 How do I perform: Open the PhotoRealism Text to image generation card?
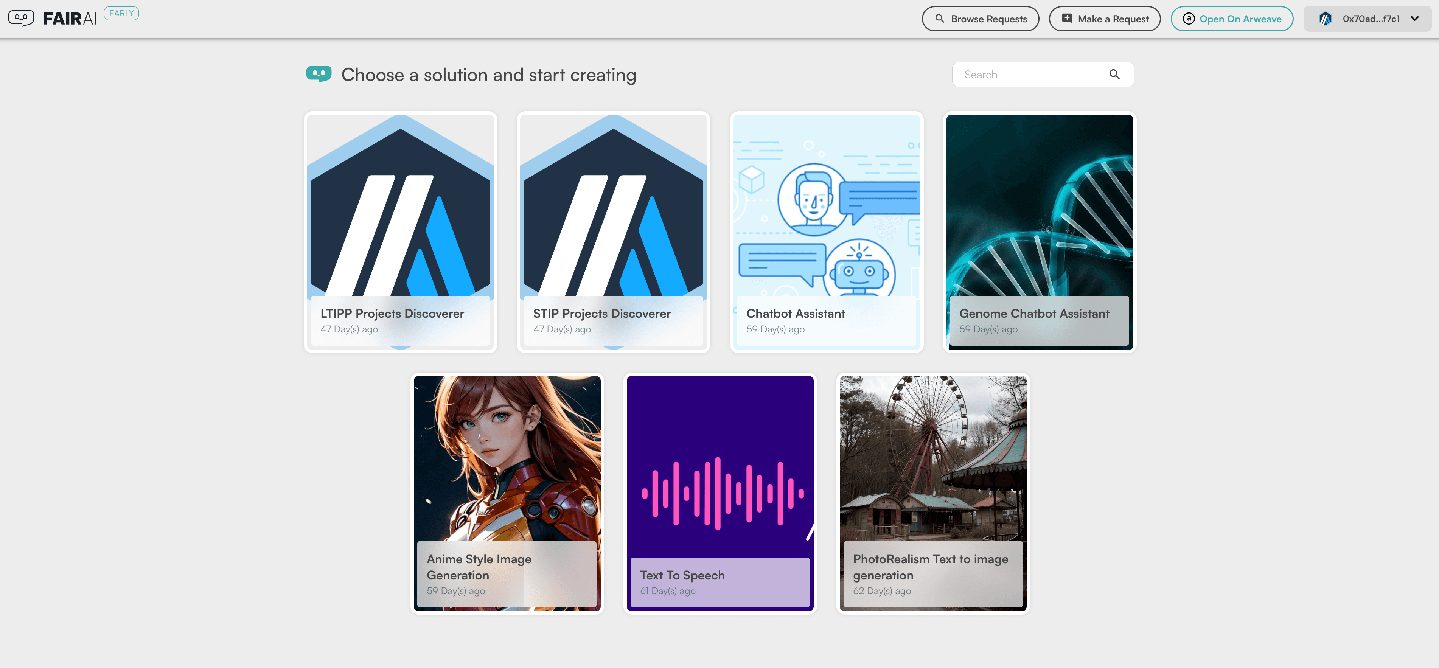coord(932,493)
